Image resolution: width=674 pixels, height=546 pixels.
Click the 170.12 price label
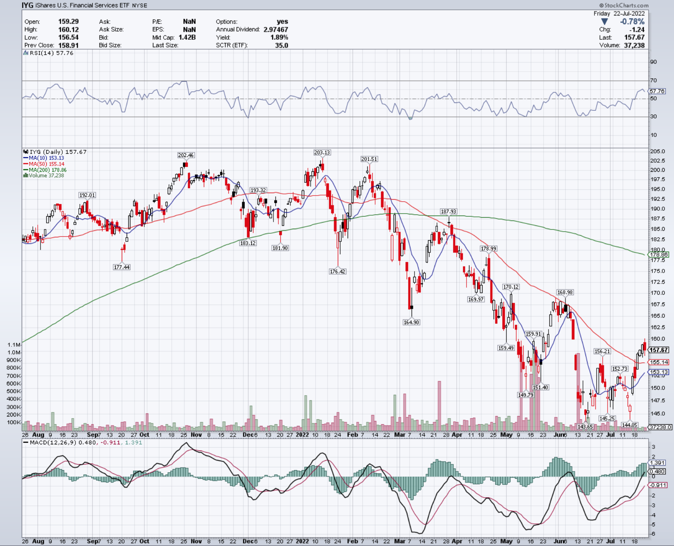pos(511,287)
